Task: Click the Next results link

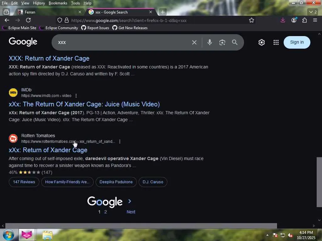Action: click(131, 212)
